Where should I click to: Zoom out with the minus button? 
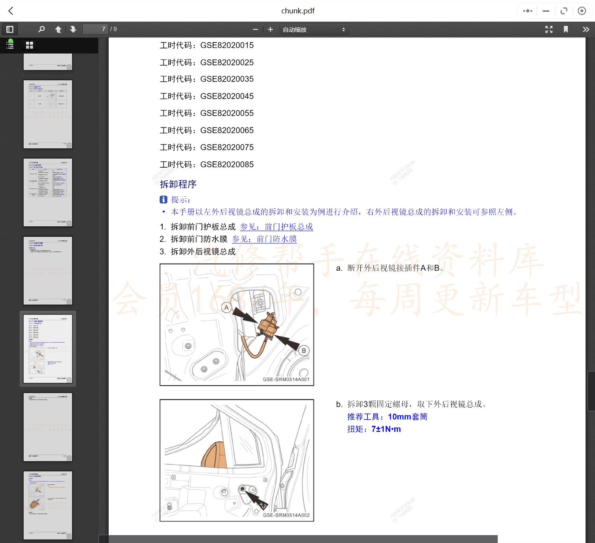coord(255,30)
